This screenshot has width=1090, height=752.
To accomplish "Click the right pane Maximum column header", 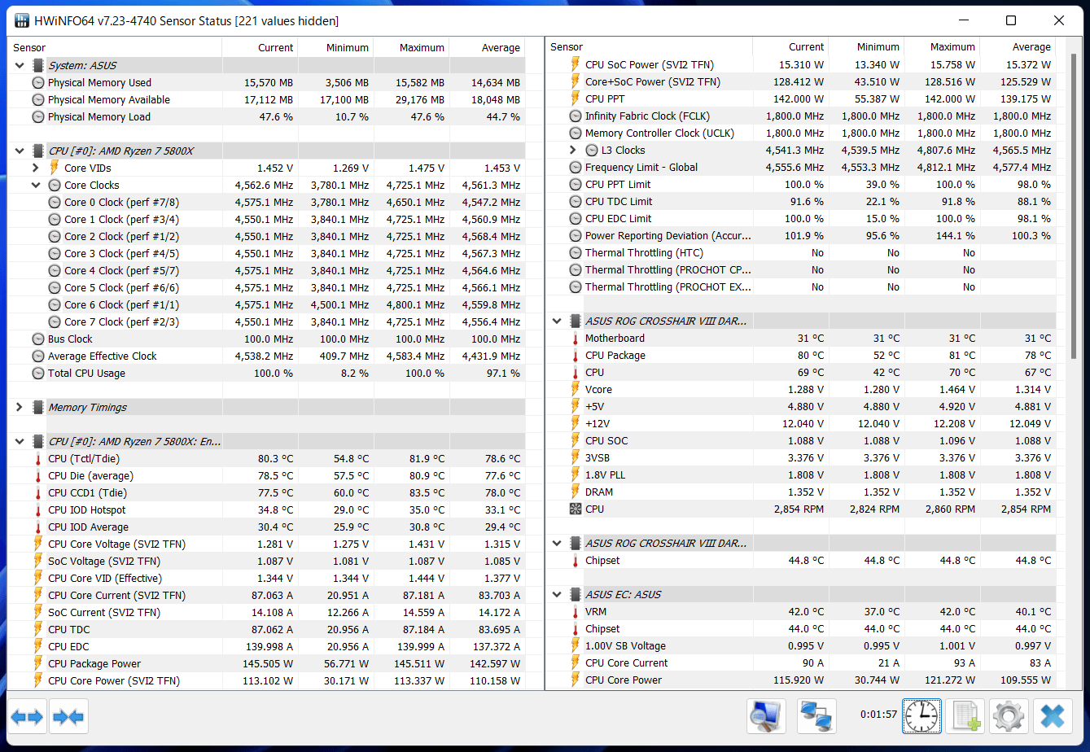I will point(942,47).
